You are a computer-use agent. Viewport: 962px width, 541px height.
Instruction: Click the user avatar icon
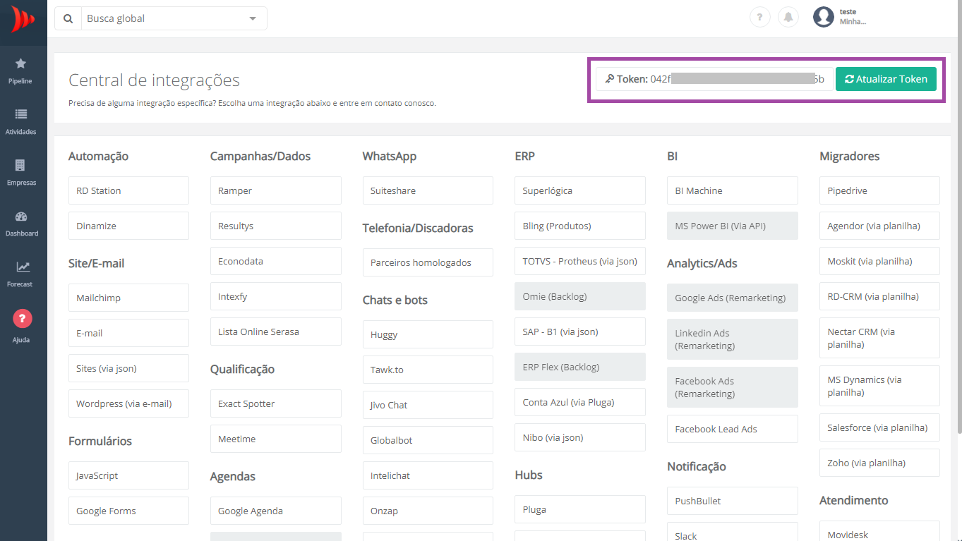tap(823, 17)
